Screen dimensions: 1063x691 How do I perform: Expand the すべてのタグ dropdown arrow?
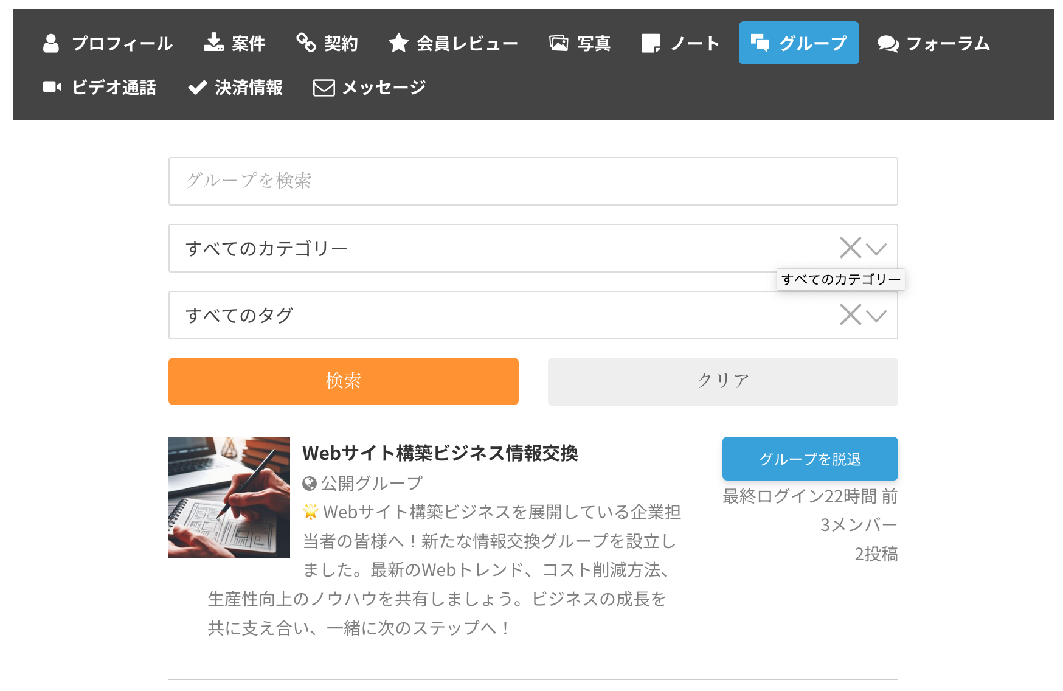click(876, 316)
